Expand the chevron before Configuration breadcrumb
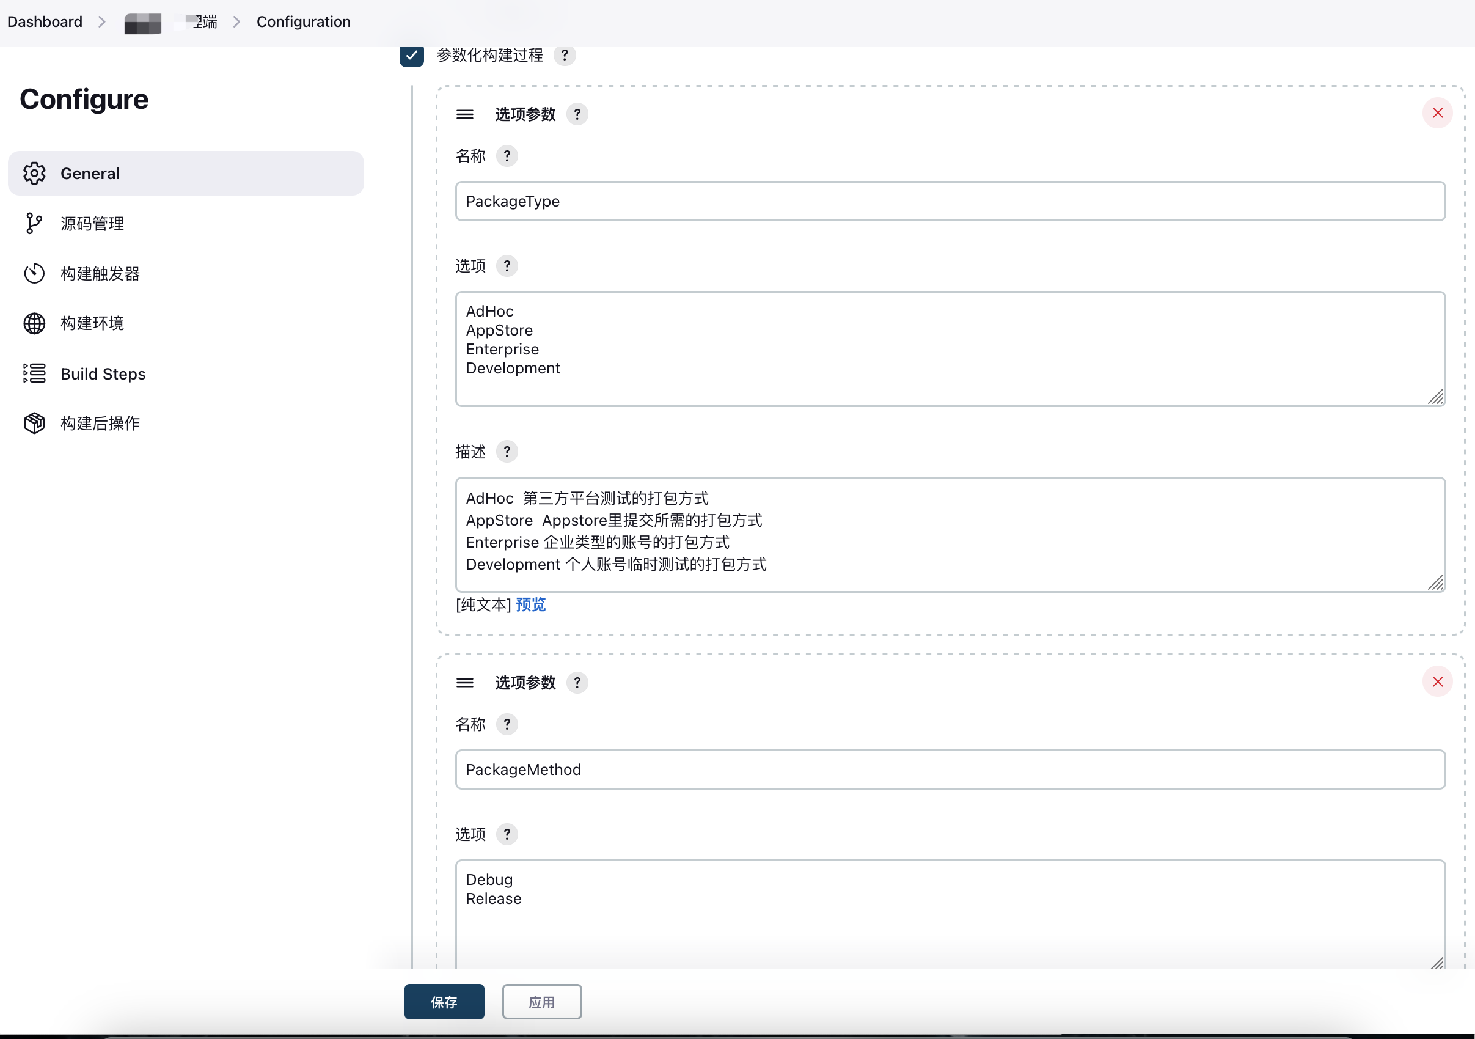Image resolution: width=1475 pixels, height=1039 pixels. click(236, 22)
